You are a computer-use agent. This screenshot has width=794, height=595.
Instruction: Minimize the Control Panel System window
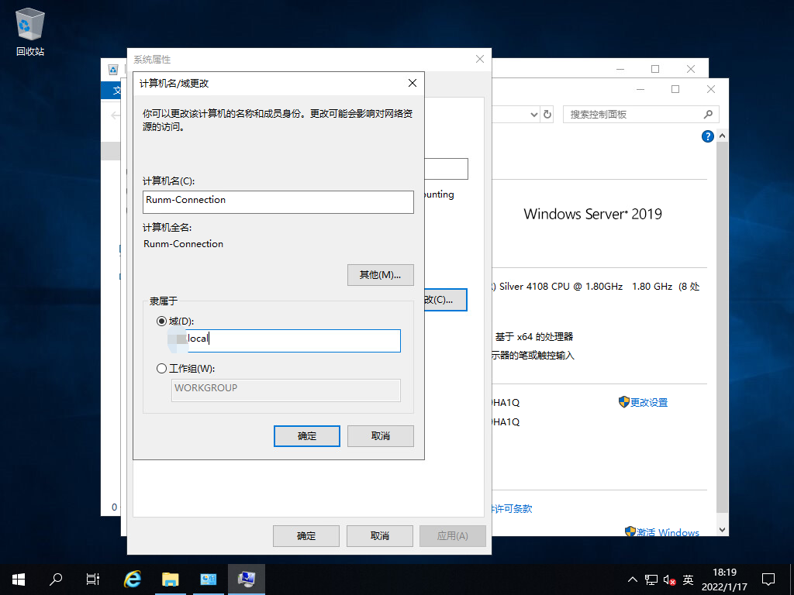coord(640,89)
